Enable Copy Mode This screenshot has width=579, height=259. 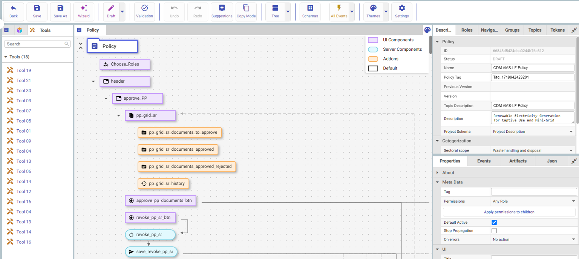pos(246,12)
